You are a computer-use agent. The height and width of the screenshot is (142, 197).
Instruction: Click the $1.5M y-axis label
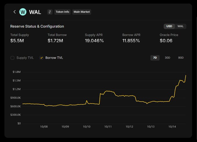pos(17,81)
